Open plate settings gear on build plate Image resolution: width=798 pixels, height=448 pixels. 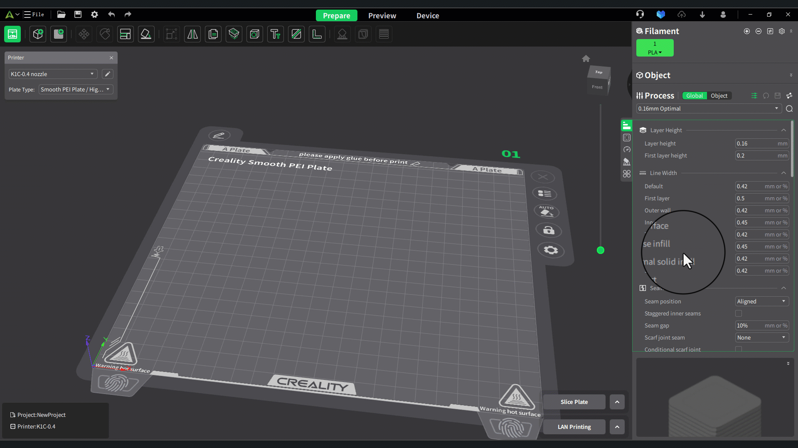coord(551,250)
